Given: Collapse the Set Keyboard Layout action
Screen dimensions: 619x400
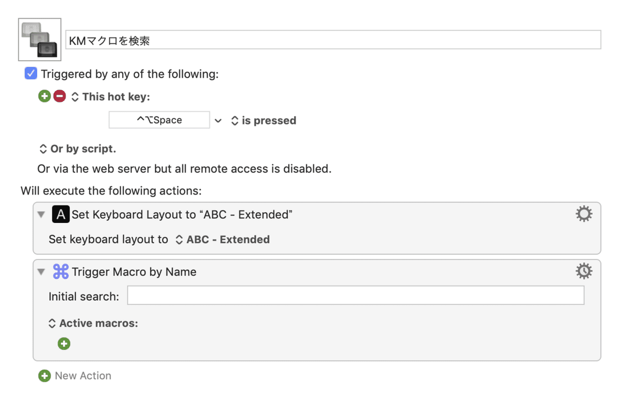Looking at the screenshot, I should (41, 215).
